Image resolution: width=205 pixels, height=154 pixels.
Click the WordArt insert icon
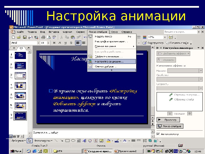click(84, 141)
